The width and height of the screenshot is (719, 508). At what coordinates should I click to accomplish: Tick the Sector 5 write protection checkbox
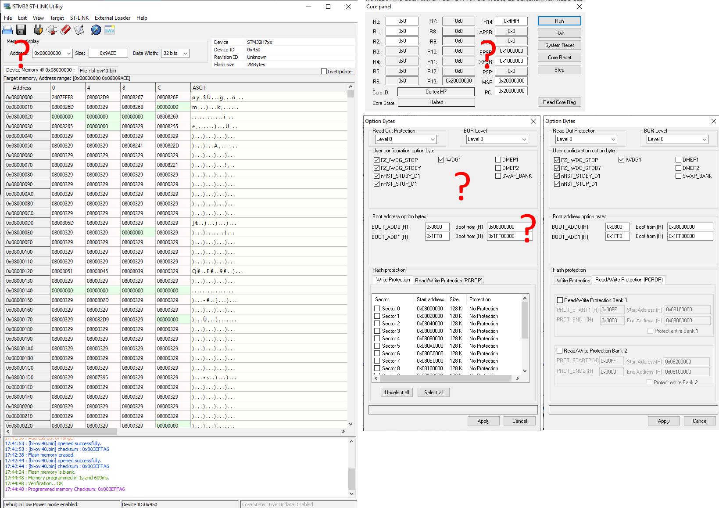377,346
